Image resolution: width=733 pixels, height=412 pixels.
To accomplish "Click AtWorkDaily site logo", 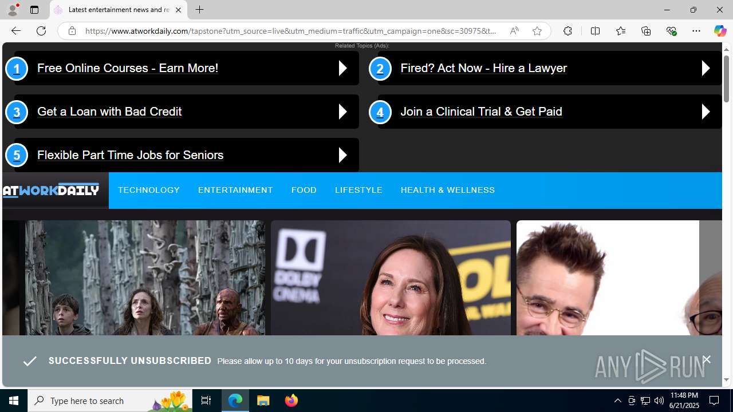I will tap(50, 190).
